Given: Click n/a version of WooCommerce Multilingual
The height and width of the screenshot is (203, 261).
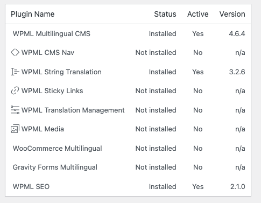Looking at the screenshot, I should 240,148.
